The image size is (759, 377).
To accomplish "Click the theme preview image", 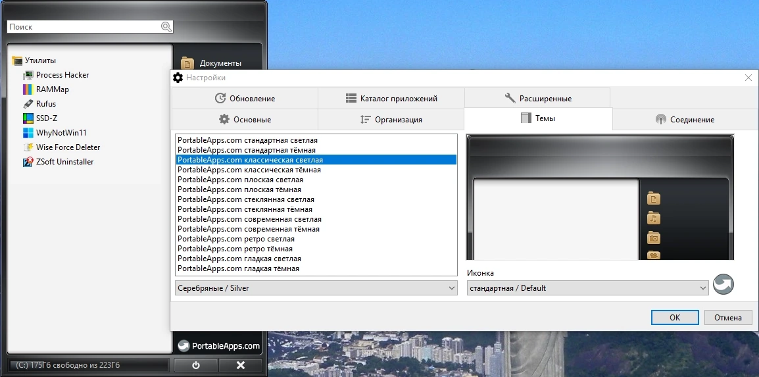I will 600,197.
